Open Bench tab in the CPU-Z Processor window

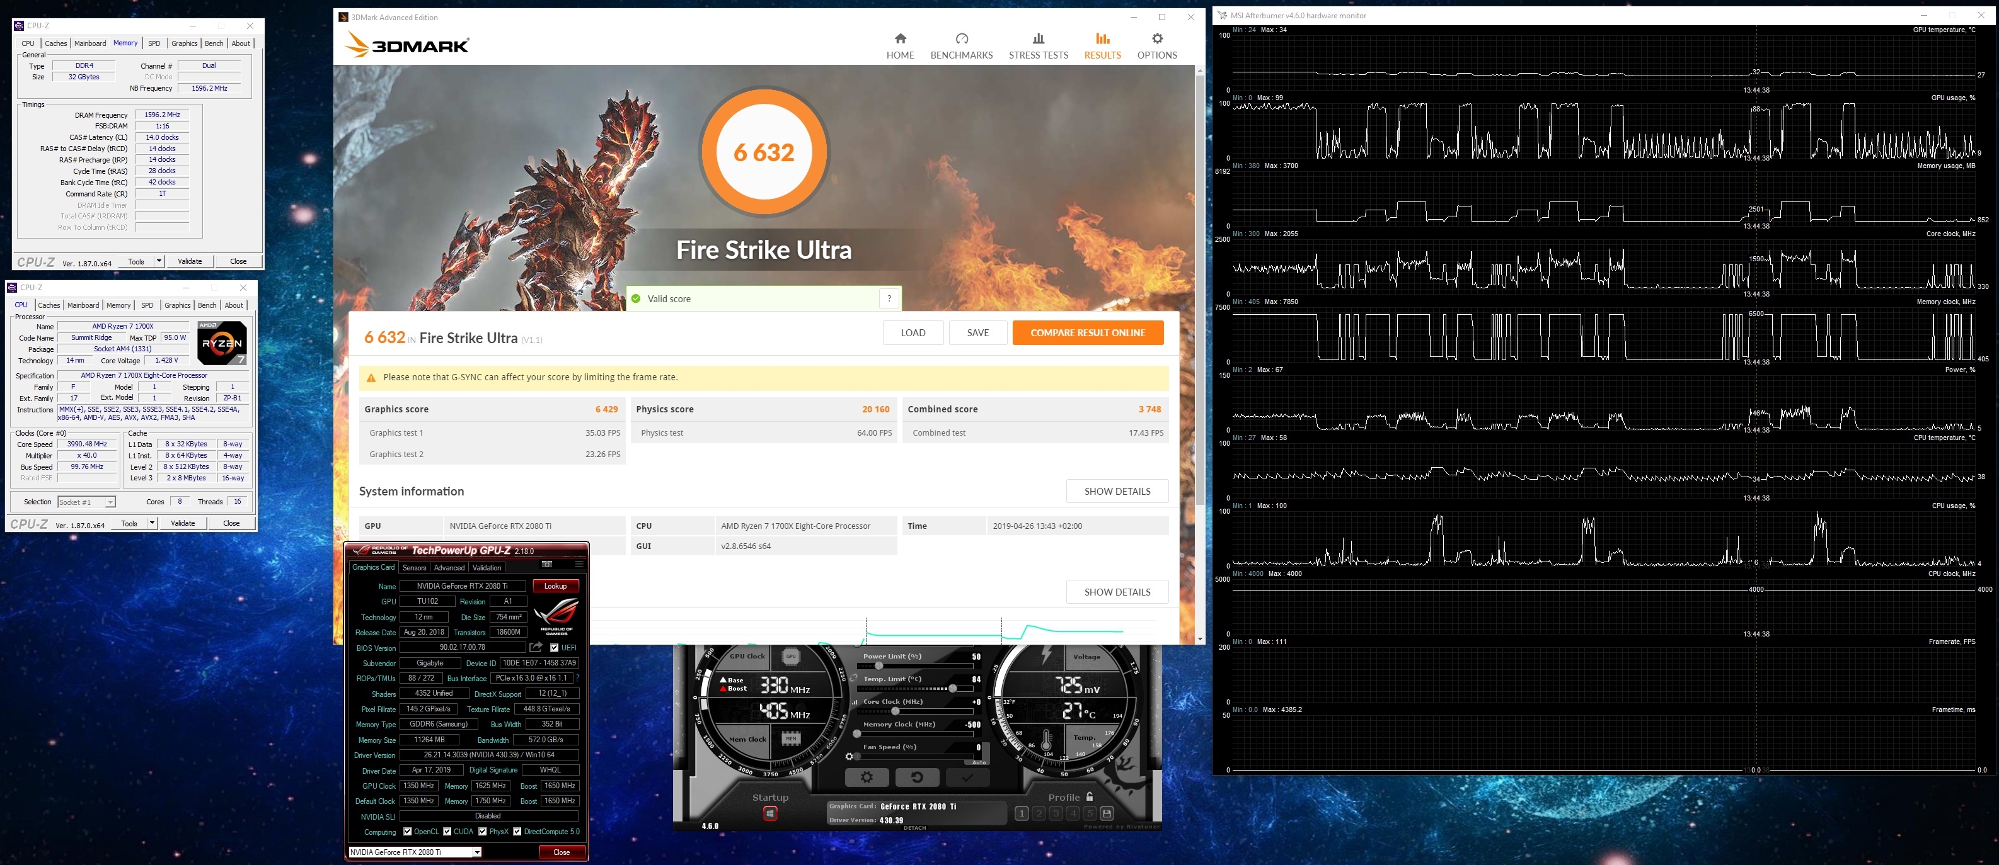207,305
